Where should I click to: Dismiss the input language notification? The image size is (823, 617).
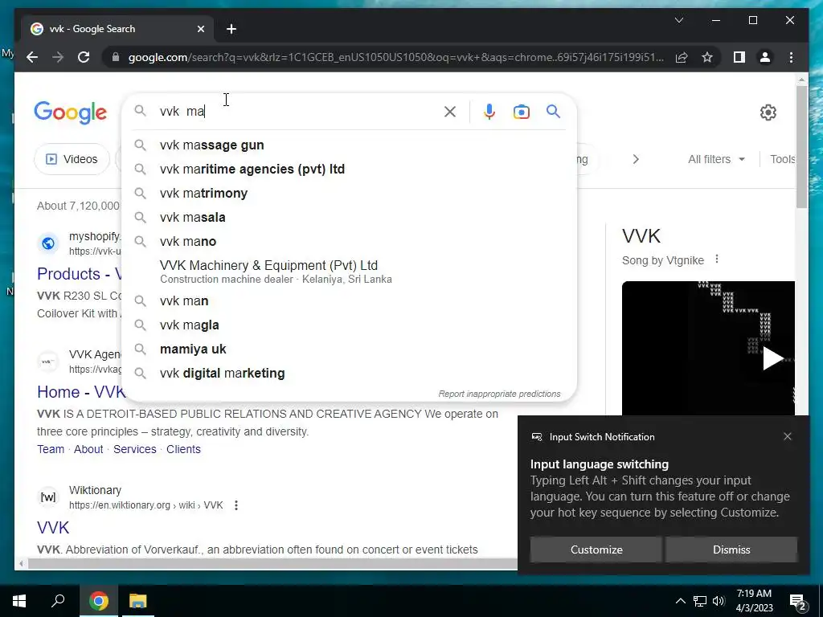[731, 550]
